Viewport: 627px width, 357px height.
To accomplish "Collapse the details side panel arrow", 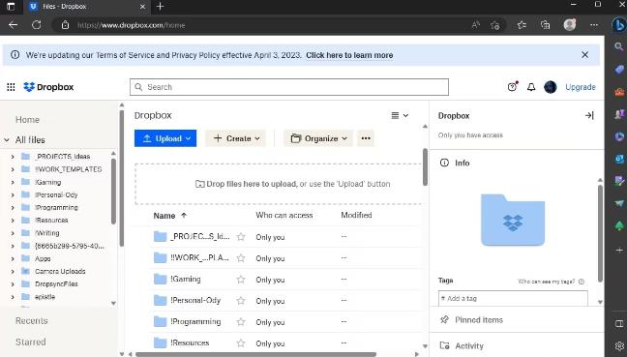I will pos(589,115).
